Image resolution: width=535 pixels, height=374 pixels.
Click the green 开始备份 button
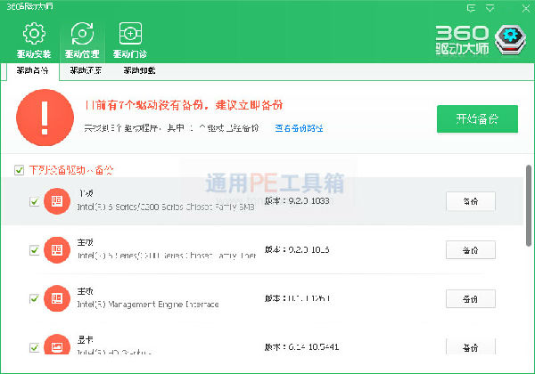[477, 118]
